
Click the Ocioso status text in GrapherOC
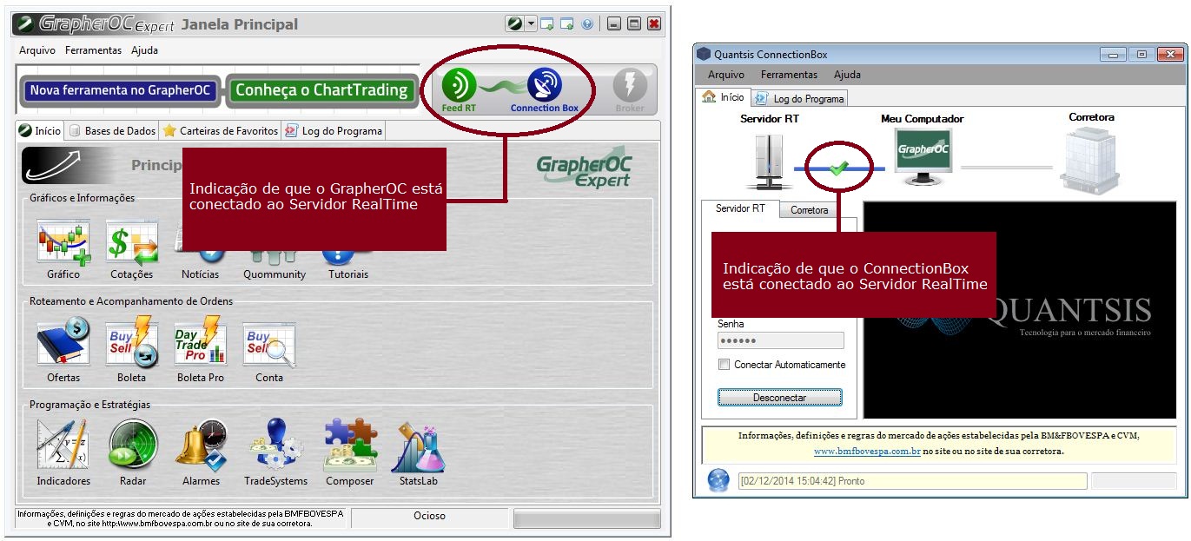[429, 516]
